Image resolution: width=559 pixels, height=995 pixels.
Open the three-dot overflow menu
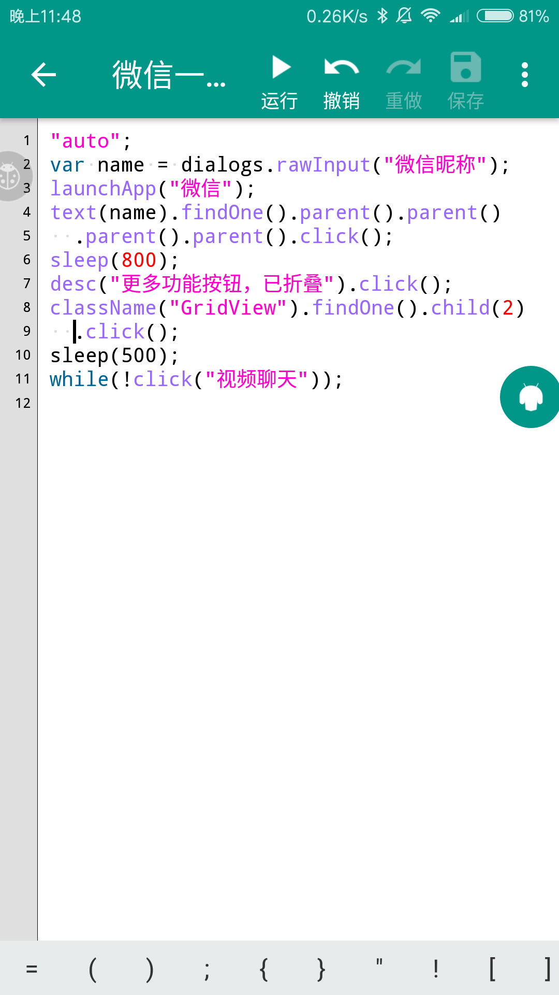click(x=525, y=75)
